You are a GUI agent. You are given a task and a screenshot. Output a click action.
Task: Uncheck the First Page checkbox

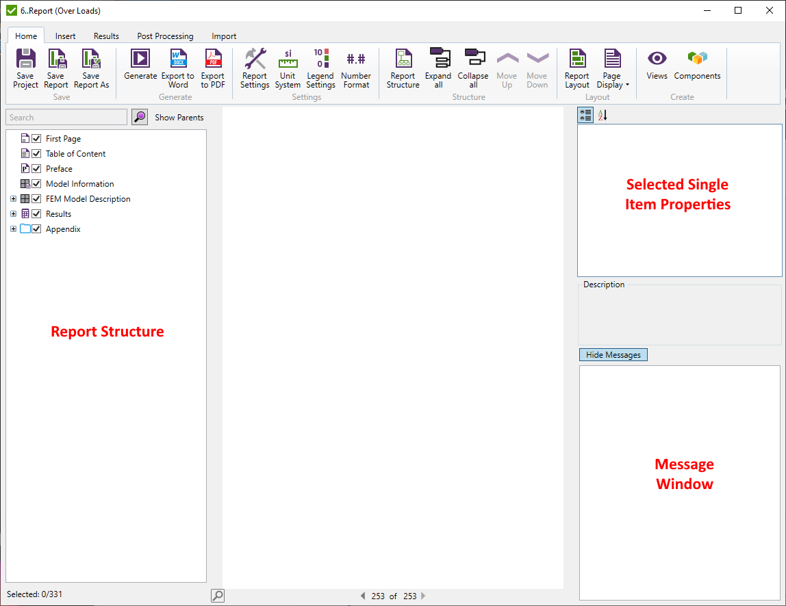click(37, 139)
